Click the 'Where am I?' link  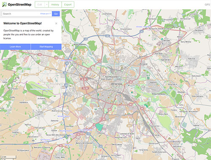[46, 14]
